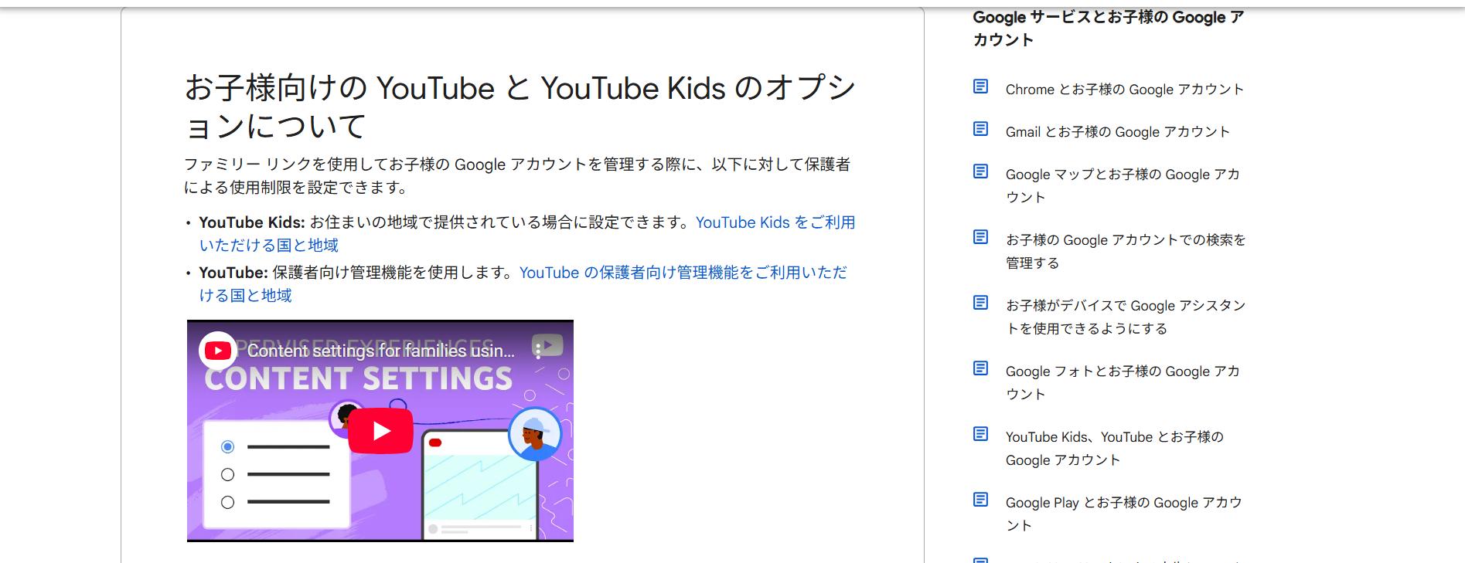Click document icon beside Google マップ article

coord(980,171)
